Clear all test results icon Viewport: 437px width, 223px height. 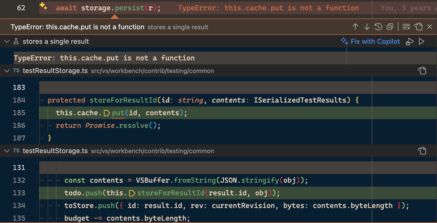click(x=406, y=27)
